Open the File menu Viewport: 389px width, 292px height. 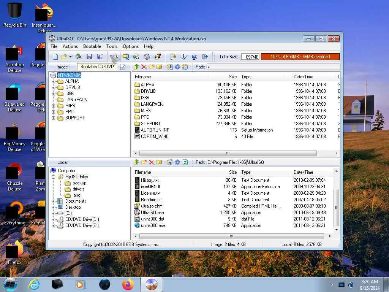point(54,46)
